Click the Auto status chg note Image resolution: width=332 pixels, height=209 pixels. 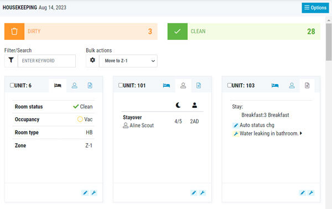pyautogui.click(x=257, y=125)
